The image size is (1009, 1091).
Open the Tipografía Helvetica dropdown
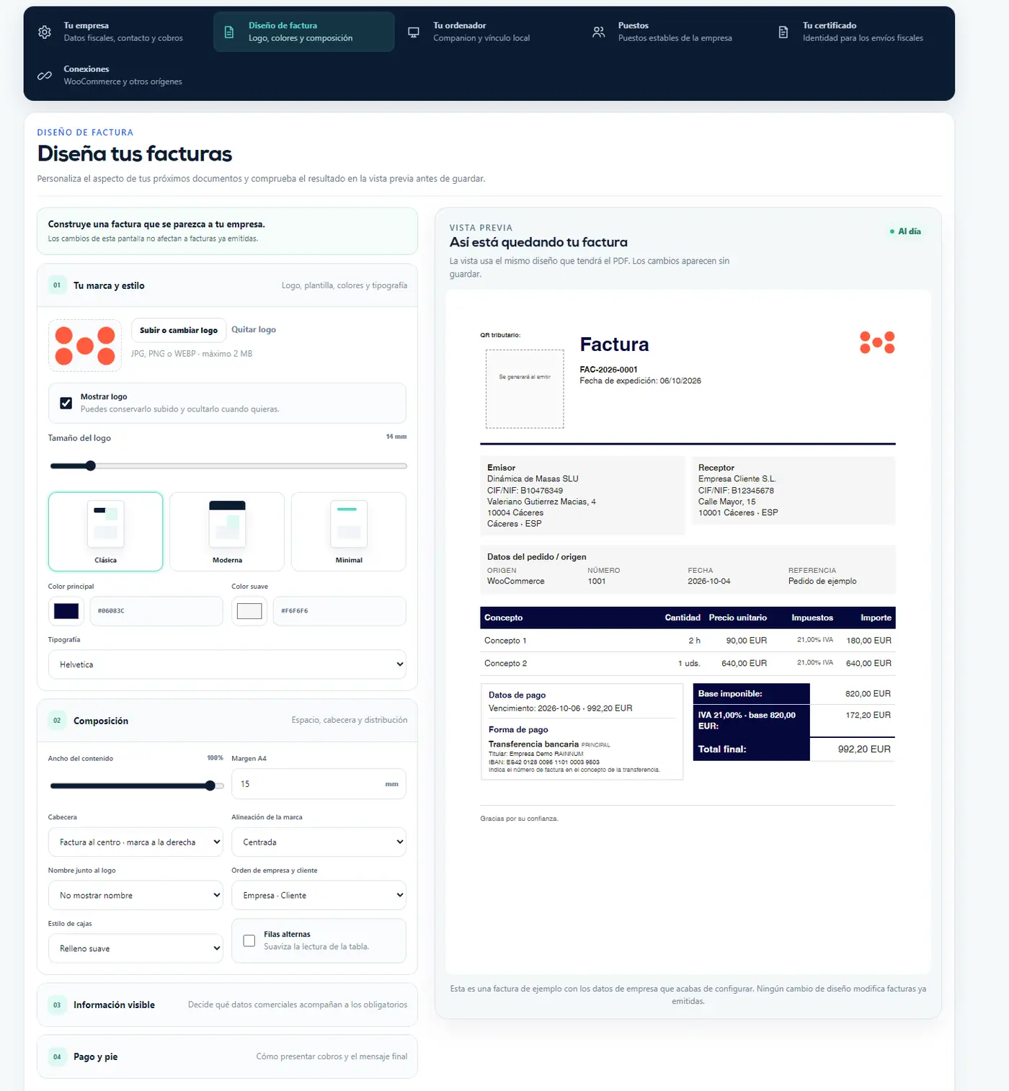[227, 664]
